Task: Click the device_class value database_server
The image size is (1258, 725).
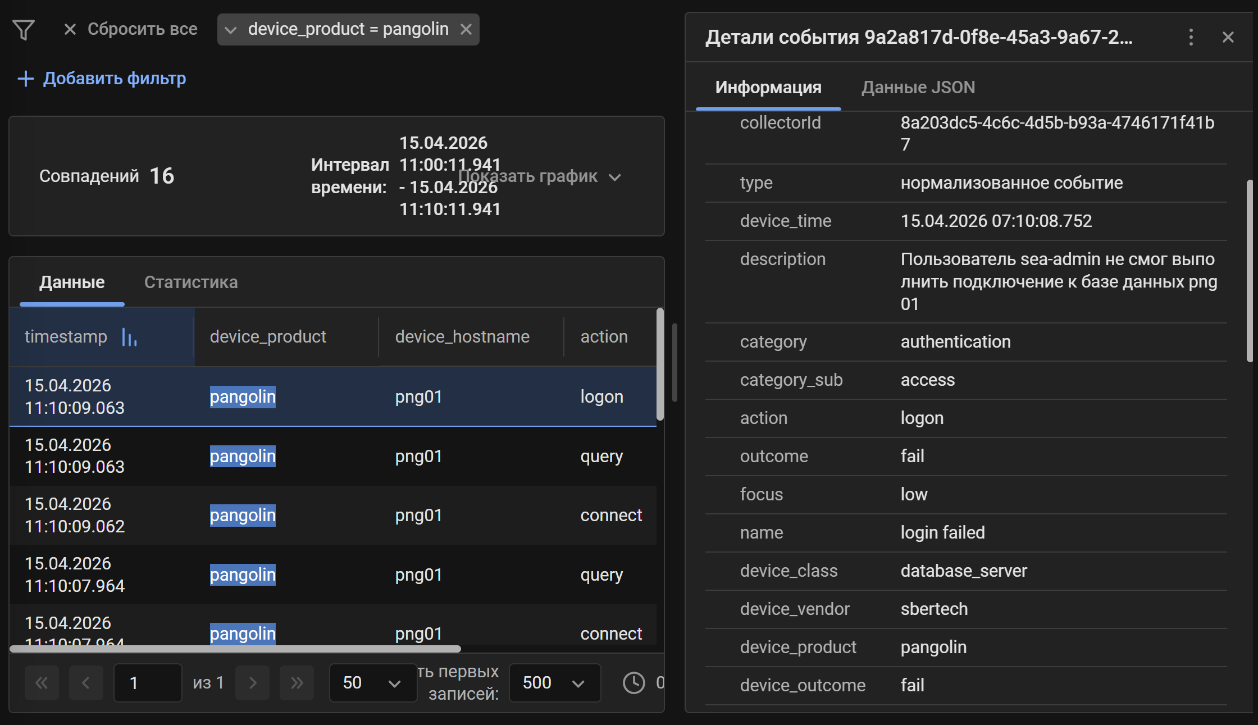Action: coord(964,571)
